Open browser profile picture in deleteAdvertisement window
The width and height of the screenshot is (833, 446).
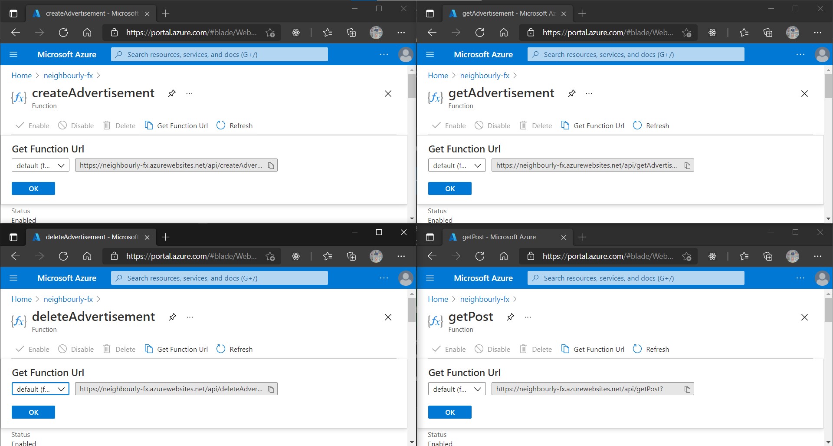click(376, 256)
